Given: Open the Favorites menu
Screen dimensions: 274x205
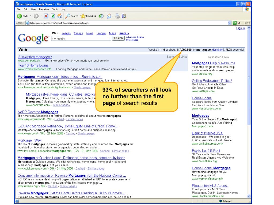Looking at the screenshot, I should click(x=44, y=9).
